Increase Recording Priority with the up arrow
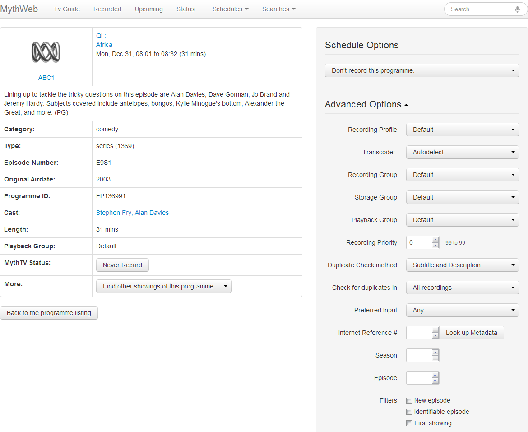Viewport: 528px width, 432px height. tap(435, 240)
